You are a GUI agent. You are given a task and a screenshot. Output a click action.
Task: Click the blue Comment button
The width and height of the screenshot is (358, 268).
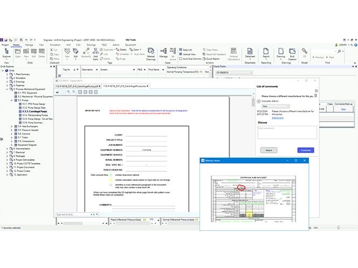click(x=306, y=150)
